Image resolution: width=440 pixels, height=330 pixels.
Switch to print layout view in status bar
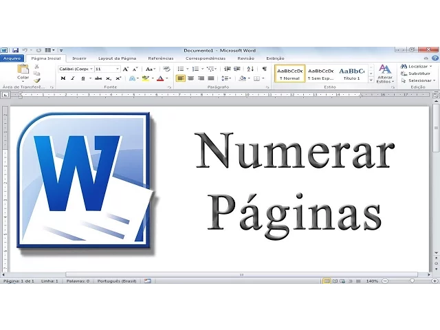327,281
